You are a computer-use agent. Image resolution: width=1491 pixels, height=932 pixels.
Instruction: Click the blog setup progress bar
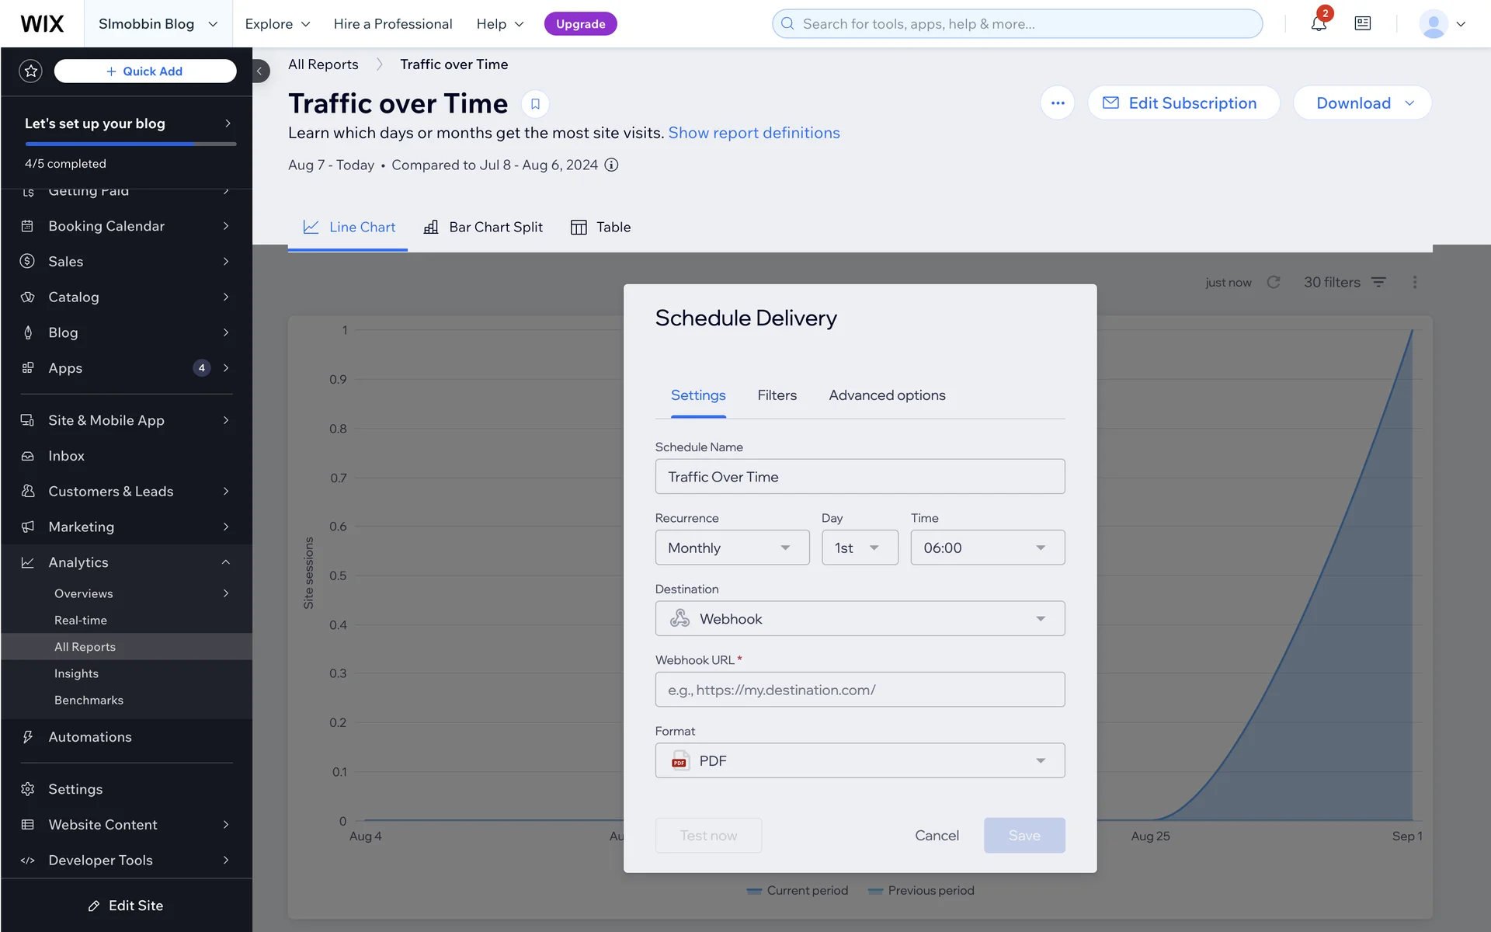(x=130, y=144)
